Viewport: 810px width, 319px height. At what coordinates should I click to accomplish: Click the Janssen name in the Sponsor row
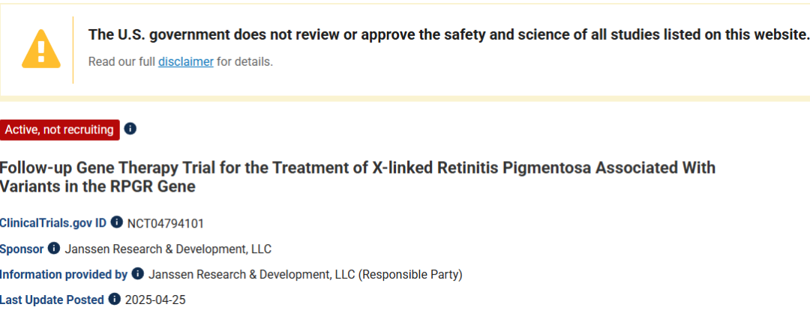[168, 249]
